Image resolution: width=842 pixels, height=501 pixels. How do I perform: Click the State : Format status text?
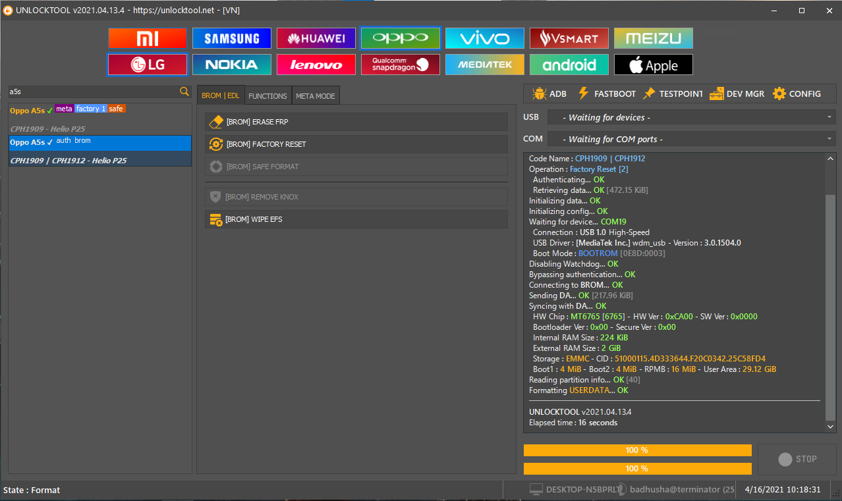(32, 490)
